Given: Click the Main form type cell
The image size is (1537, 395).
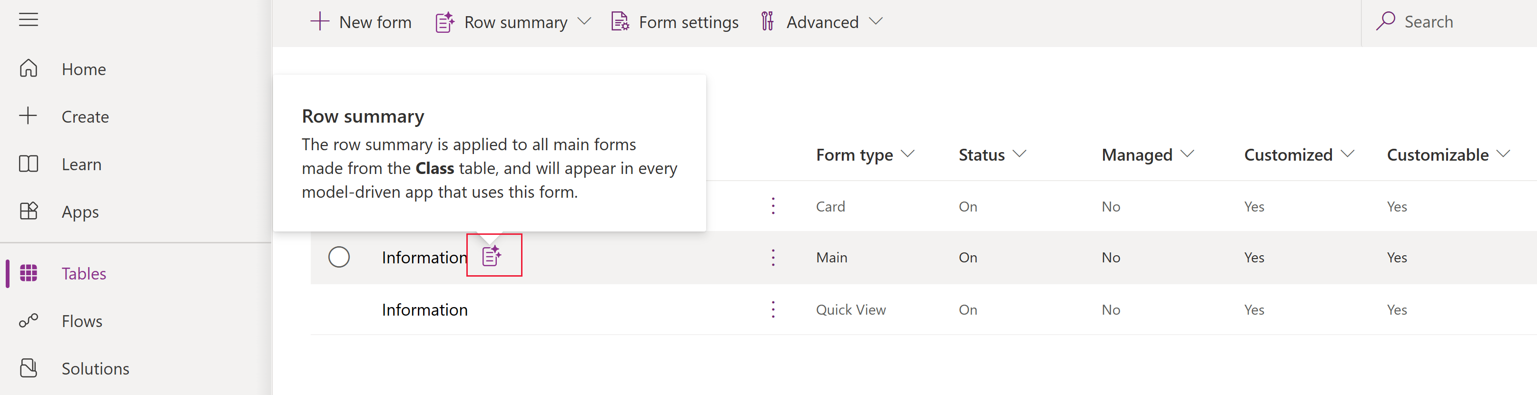Looking at the screenshot, I should pos(831,257).
